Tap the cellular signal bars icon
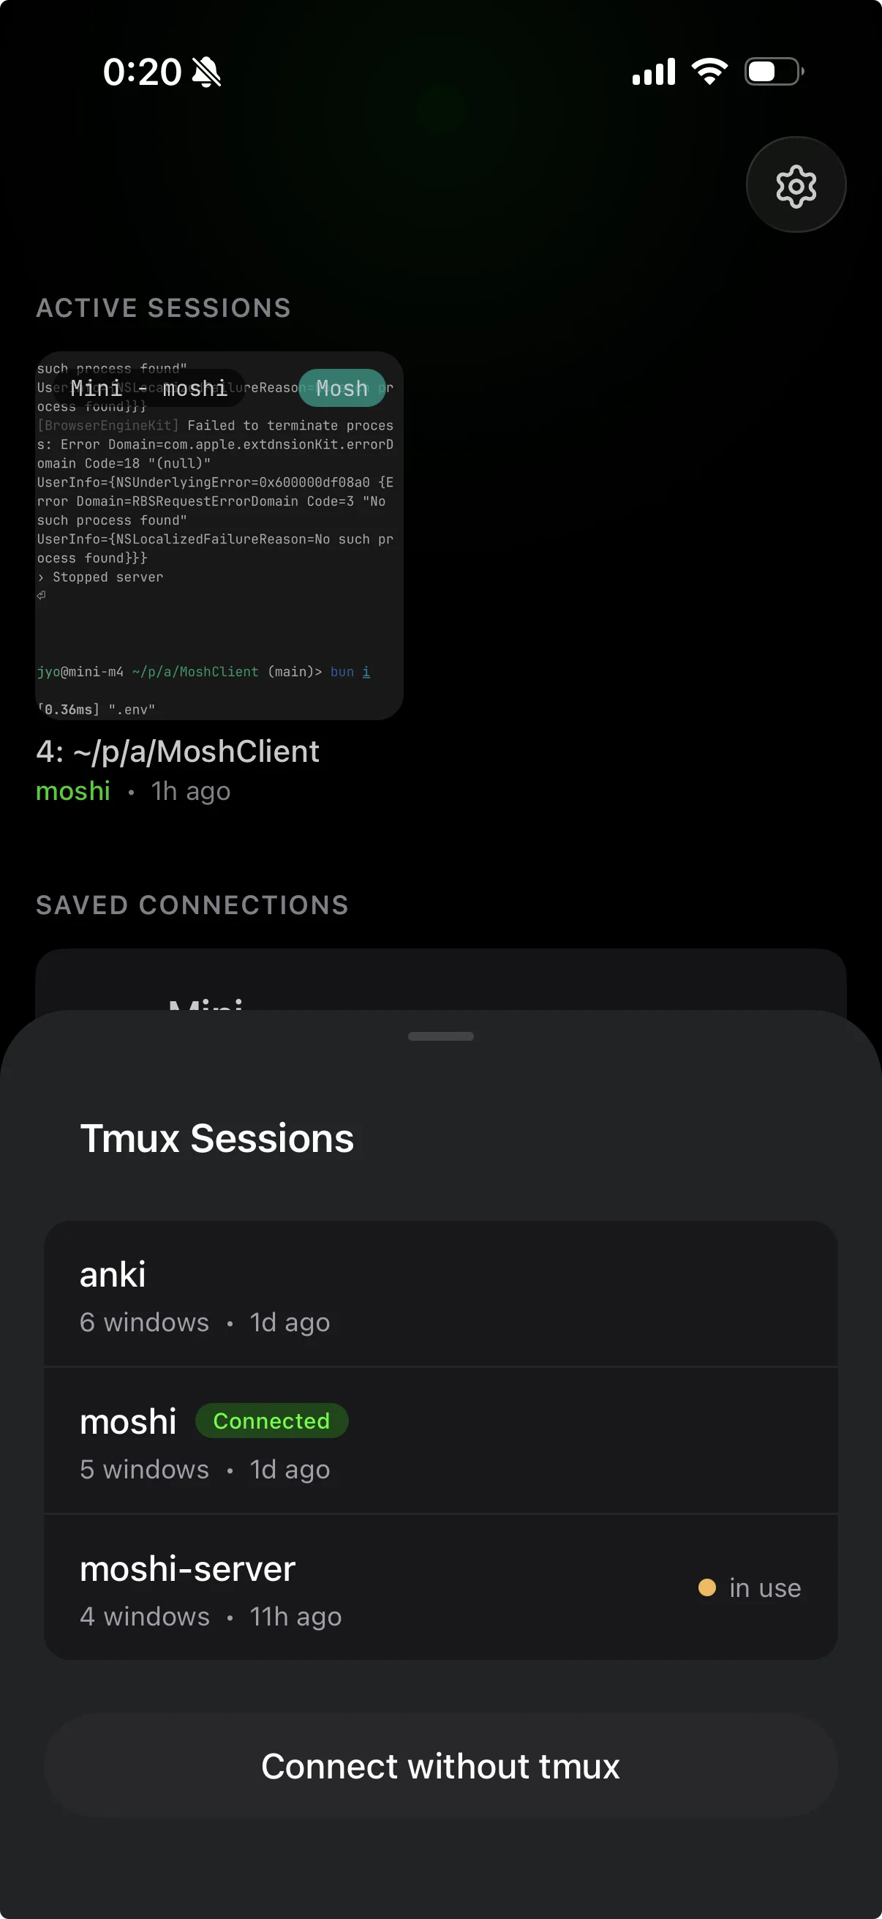882x1919 pixels. [652, 72]
